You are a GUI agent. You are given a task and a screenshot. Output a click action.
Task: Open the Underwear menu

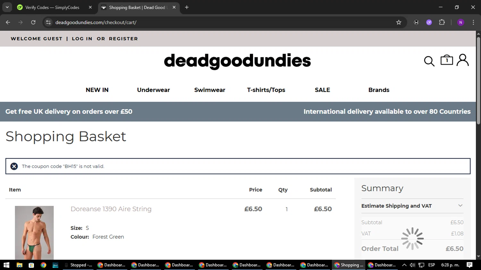[154, 90]
